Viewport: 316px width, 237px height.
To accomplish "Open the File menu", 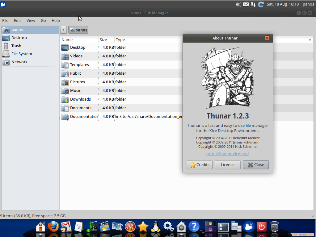I will [x=5, y=21].
